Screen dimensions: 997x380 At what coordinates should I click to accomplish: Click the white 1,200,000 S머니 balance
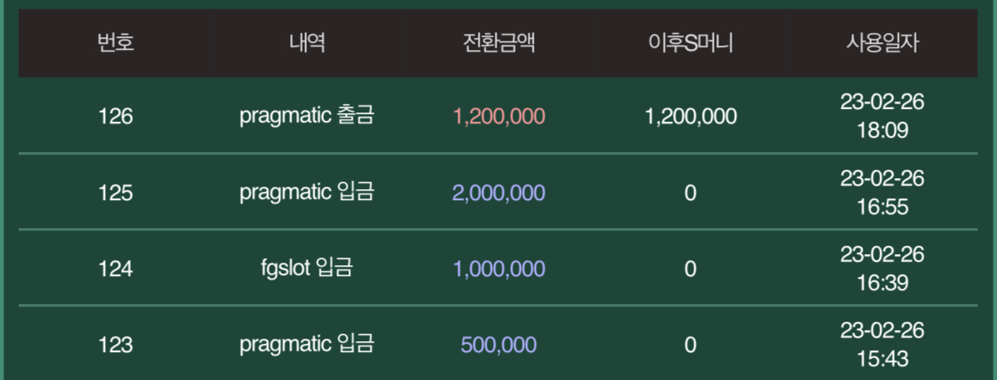tap(691, 117)
